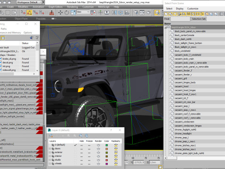The image size is (225, 169).
Task: Click the Rendered Frame Window icon
Action: 142,13
